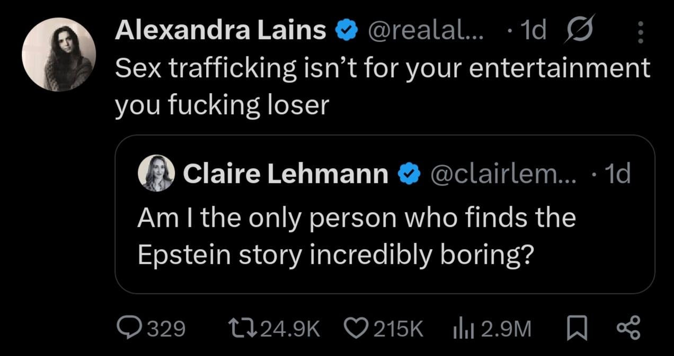
Task: Click the Claire Lehmann display name
Action: (x=286, y=174)
